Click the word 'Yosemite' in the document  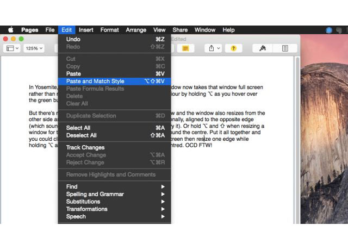point(46,87)
